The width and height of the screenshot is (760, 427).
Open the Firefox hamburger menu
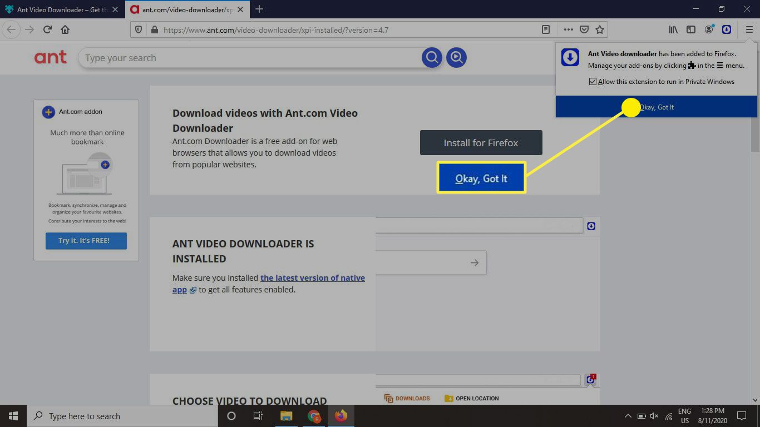749,30
